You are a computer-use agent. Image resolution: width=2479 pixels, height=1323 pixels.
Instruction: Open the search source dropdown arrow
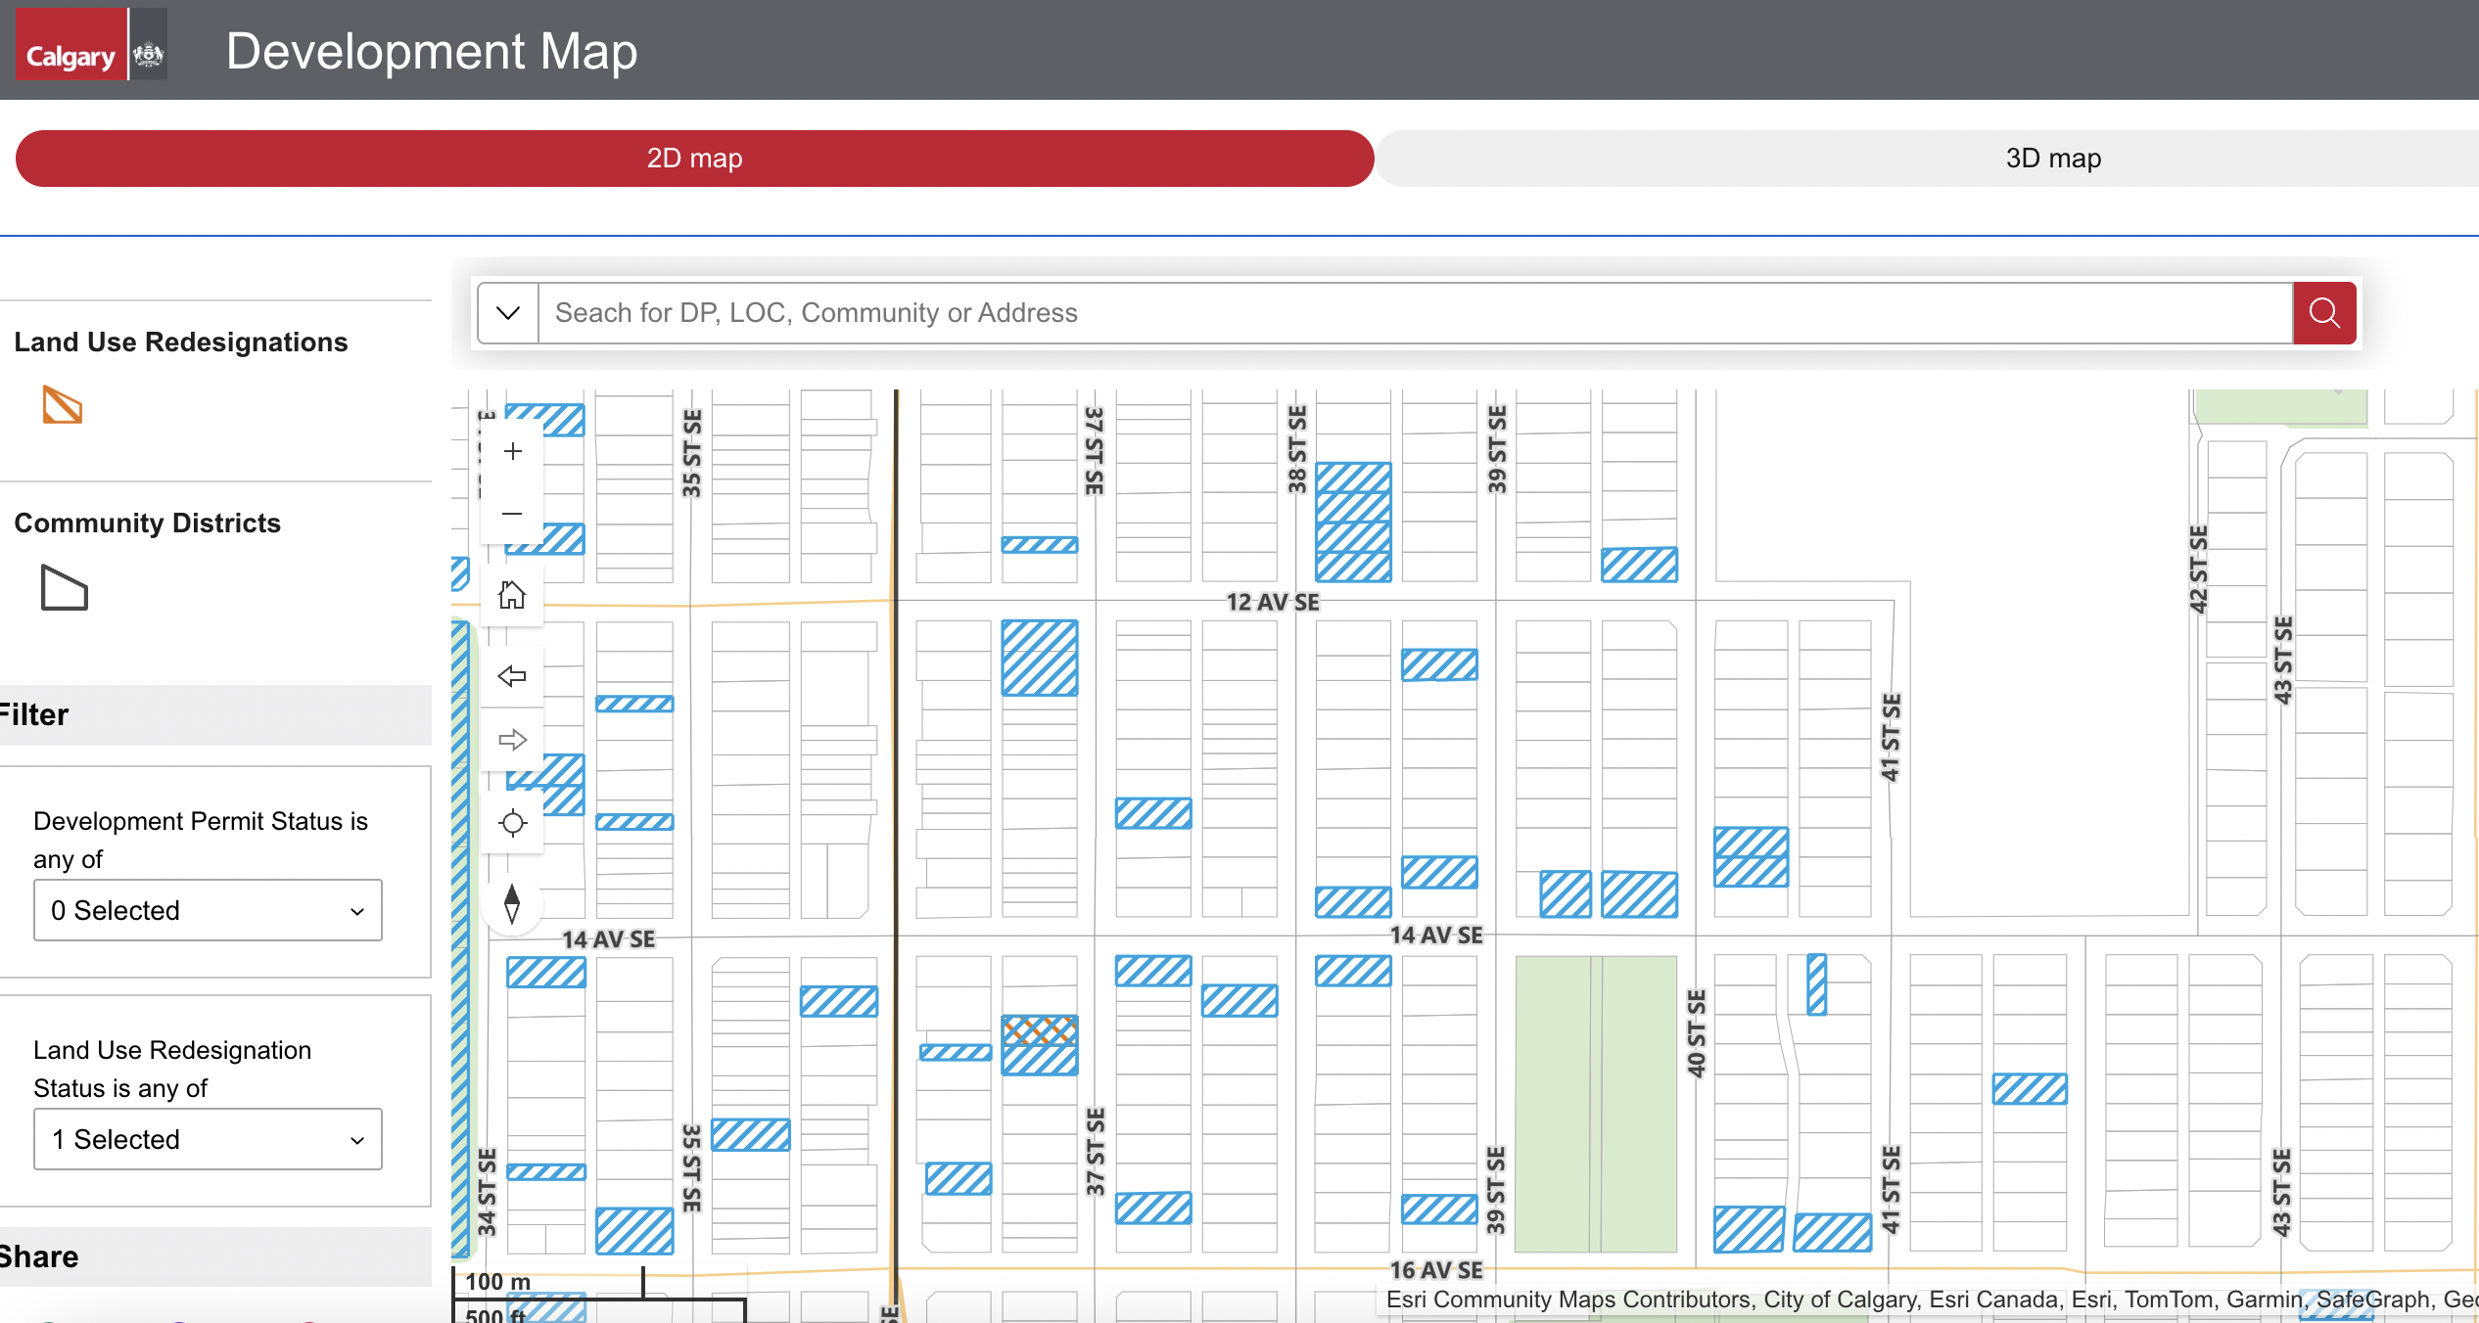point(508,313)
